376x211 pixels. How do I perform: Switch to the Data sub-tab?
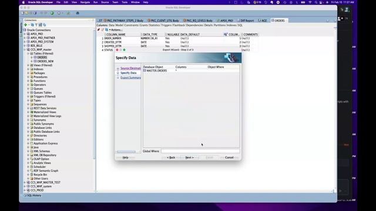(111, 25)
